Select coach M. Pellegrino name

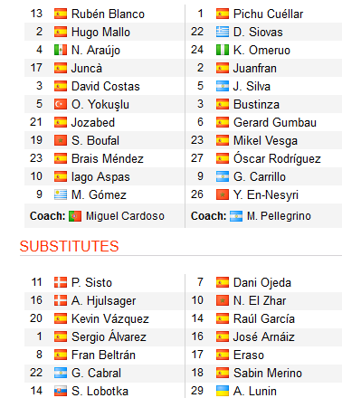tap(279, 216)
